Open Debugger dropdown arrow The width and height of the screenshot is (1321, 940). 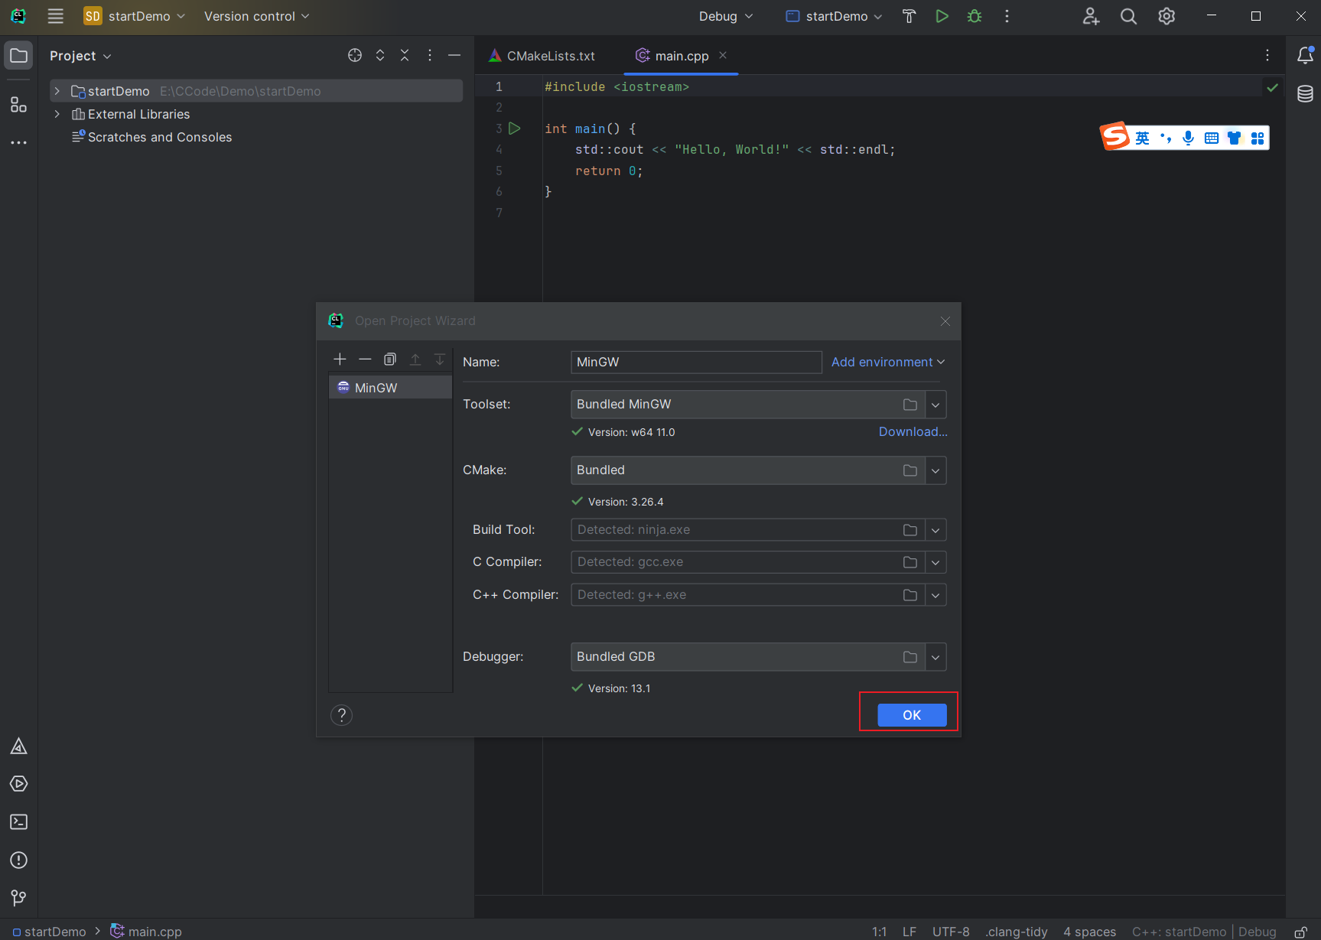point(935,657)
